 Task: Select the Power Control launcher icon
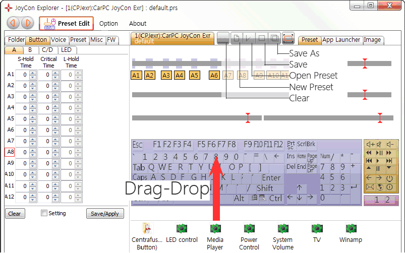(249, 228)
